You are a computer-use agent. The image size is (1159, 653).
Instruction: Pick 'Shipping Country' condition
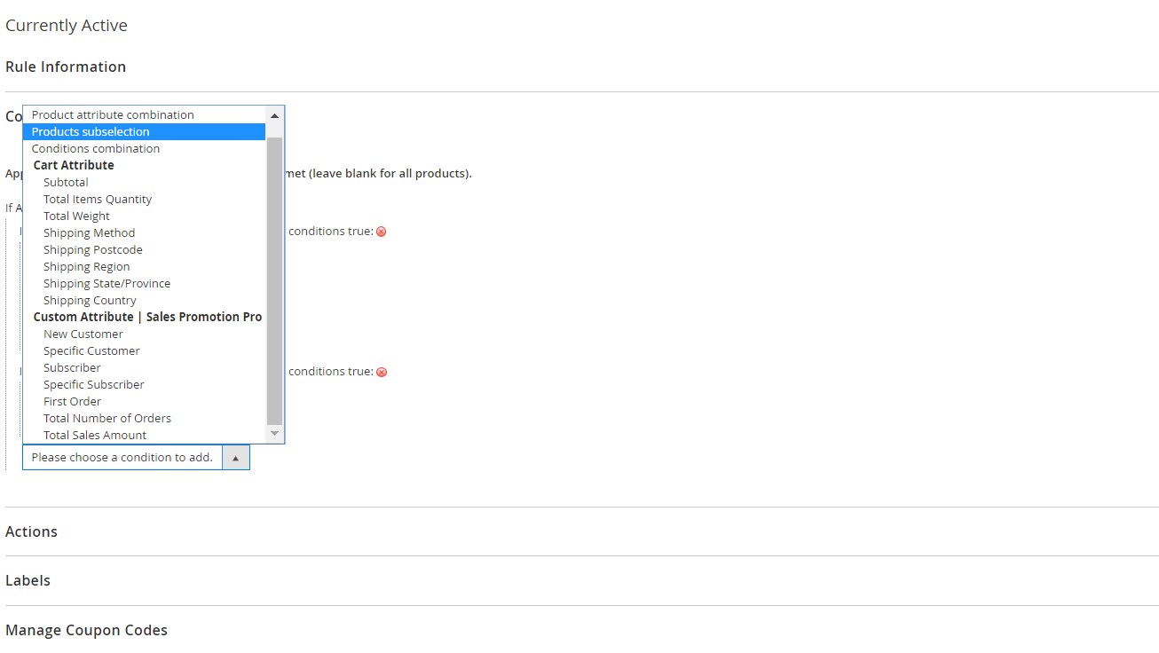90,300
